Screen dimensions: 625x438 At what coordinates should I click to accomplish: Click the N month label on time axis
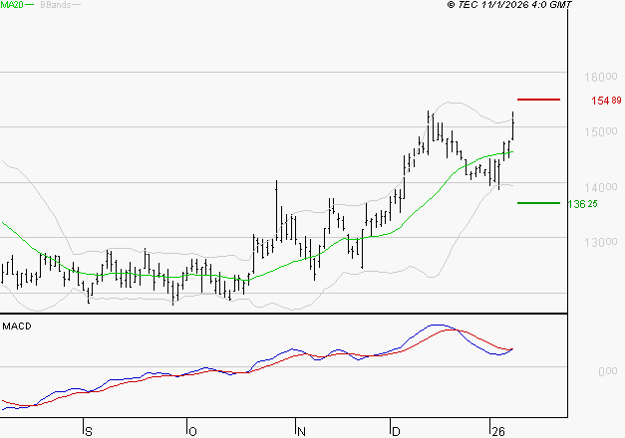301,432
